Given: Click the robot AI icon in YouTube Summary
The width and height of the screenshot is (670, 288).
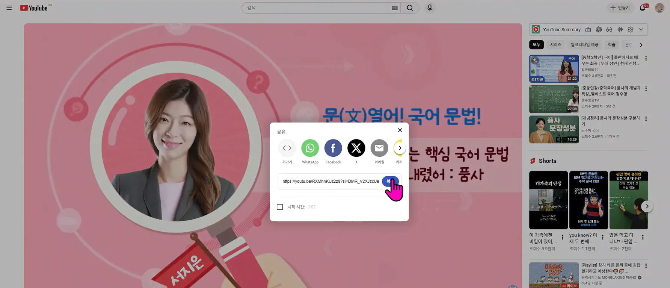Looking at the screenshot, I should (x=588, y=29).
